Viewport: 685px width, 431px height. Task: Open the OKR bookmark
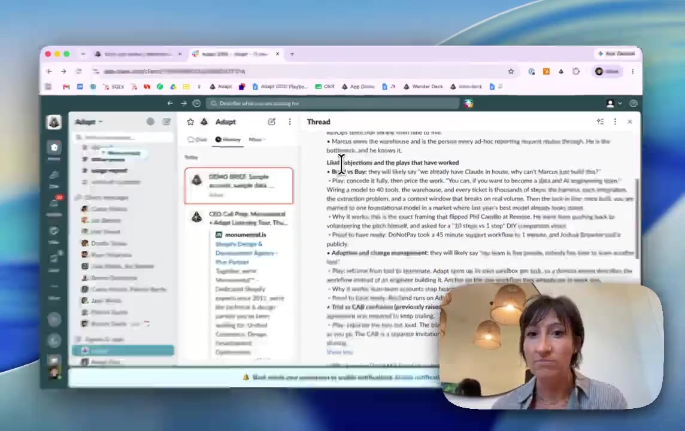pyautogui.click(x=325, y=86)
